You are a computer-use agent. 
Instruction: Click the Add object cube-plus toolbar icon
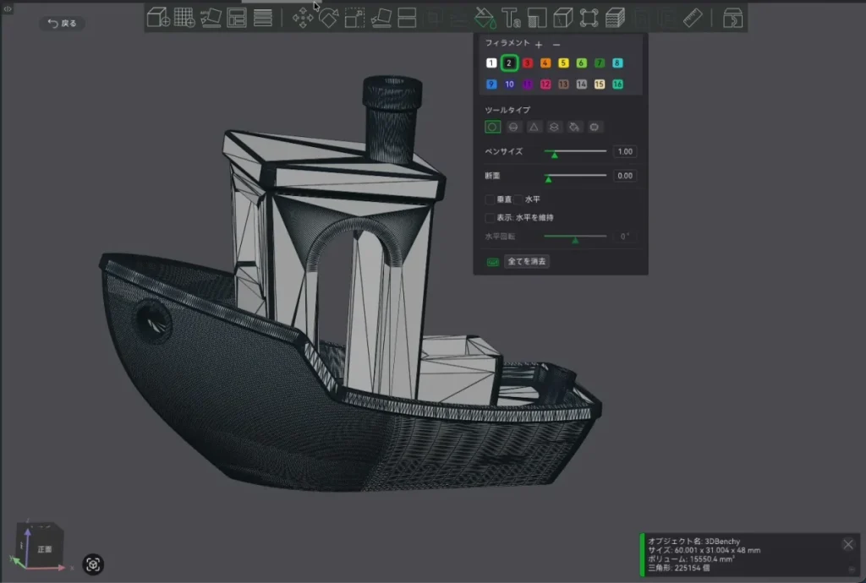(158, 18)
